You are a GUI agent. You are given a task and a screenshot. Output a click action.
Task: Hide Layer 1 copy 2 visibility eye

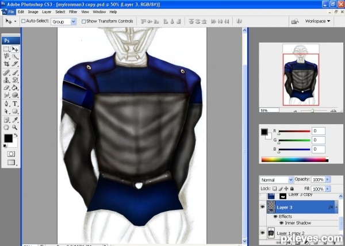[x=262, y=233]
